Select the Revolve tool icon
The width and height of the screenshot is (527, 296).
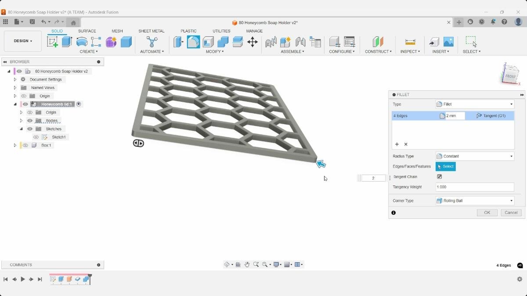[x=82, y=42]
